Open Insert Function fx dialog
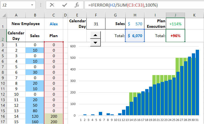 (77, 5)
